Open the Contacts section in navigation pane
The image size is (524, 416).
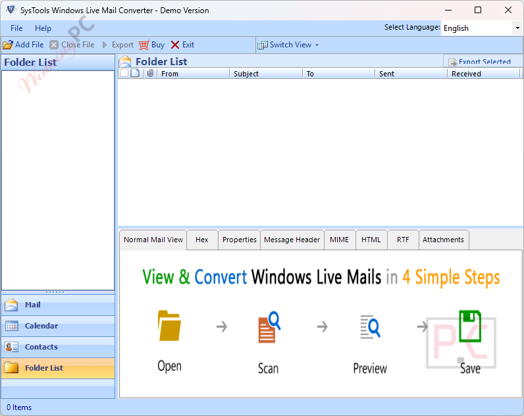click(58, 347)
